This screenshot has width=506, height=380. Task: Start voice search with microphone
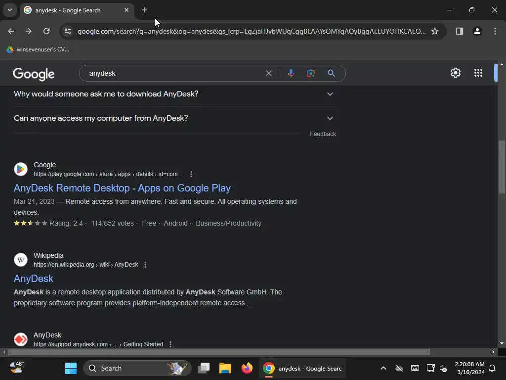point(291,73)
